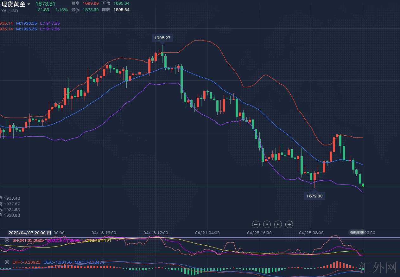This screenshot has width=400, height=277.
Task: Open settings icon beside DIFF indicator
Action: [7, 262]
